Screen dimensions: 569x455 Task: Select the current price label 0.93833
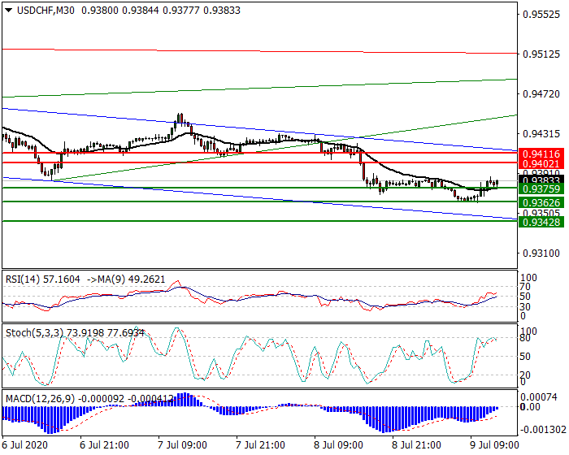pos(541,180)
